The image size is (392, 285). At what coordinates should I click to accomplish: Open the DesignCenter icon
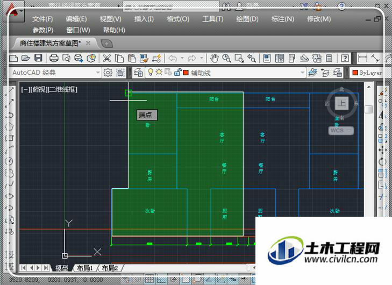coord(280,59)
